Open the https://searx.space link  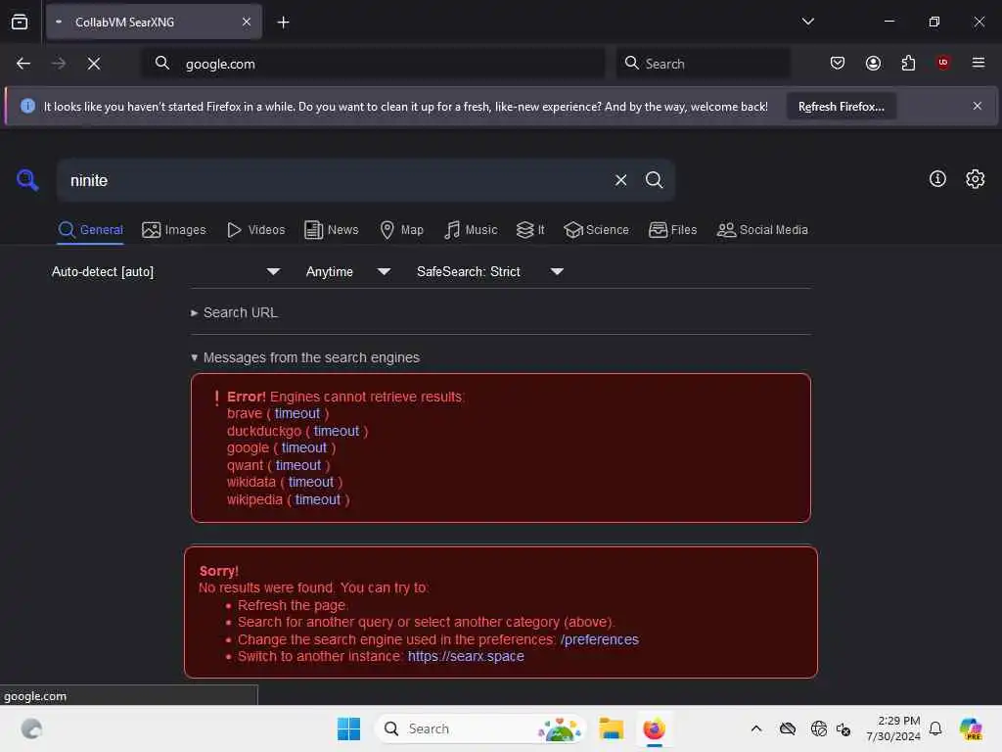[x=466, y=656]
